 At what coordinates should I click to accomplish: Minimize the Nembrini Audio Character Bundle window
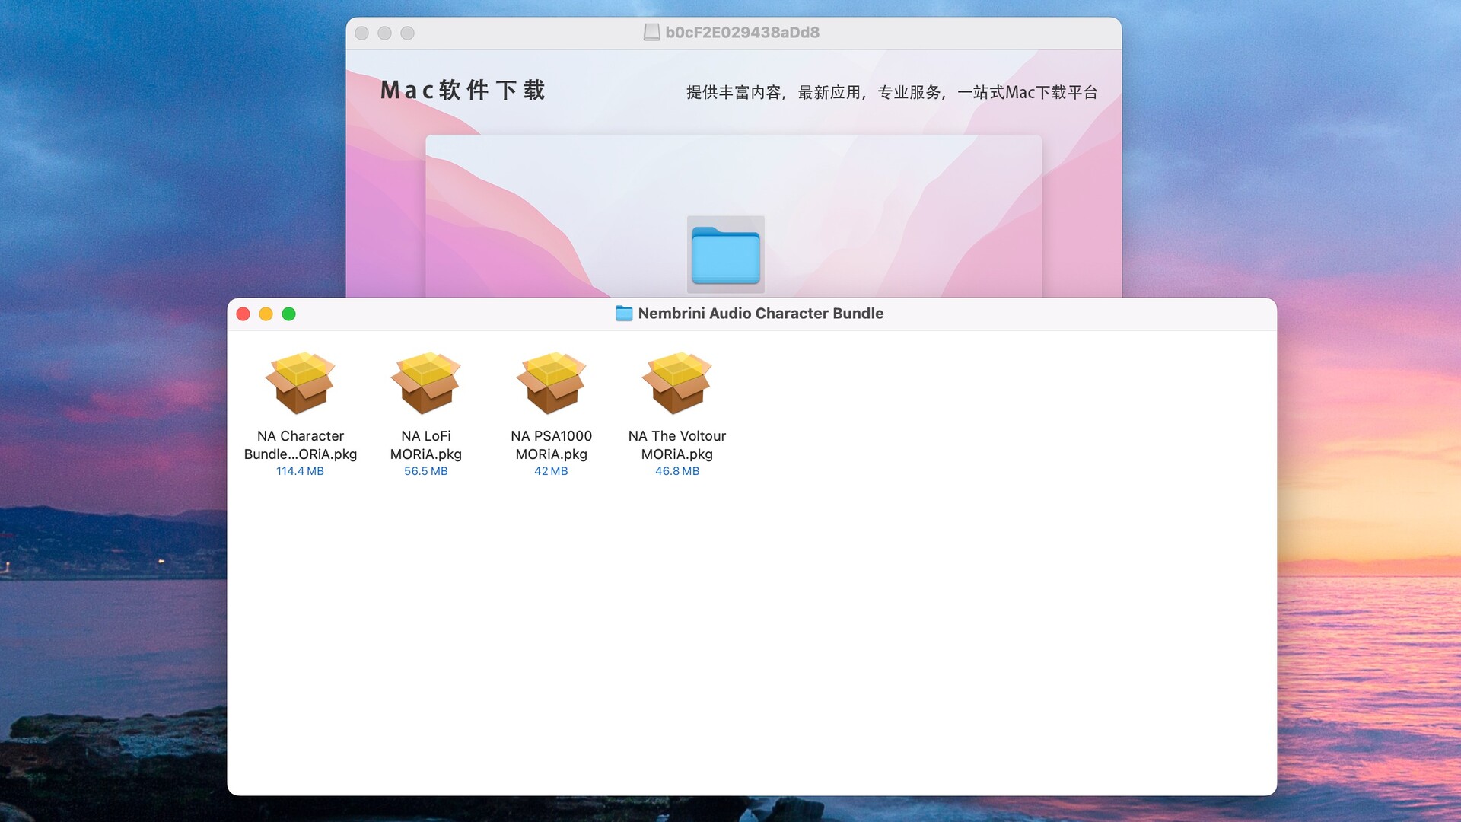point(266,314)
